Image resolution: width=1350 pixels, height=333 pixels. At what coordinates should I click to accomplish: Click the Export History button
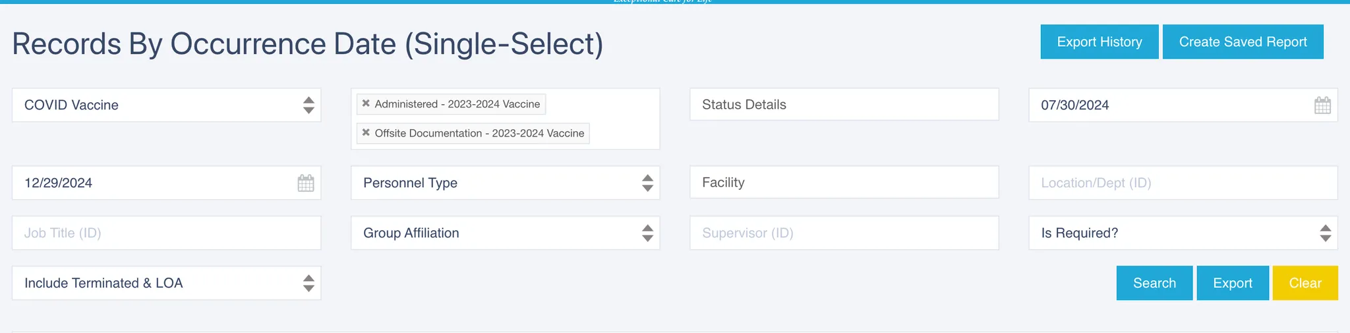[1100, 42]
